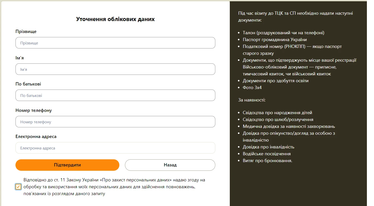Click the Ім'я label above its field
The image size is (374, 206).
pos(20,58)
